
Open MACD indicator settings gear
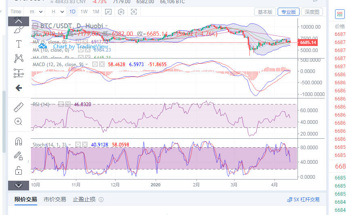tap(95, 64)
